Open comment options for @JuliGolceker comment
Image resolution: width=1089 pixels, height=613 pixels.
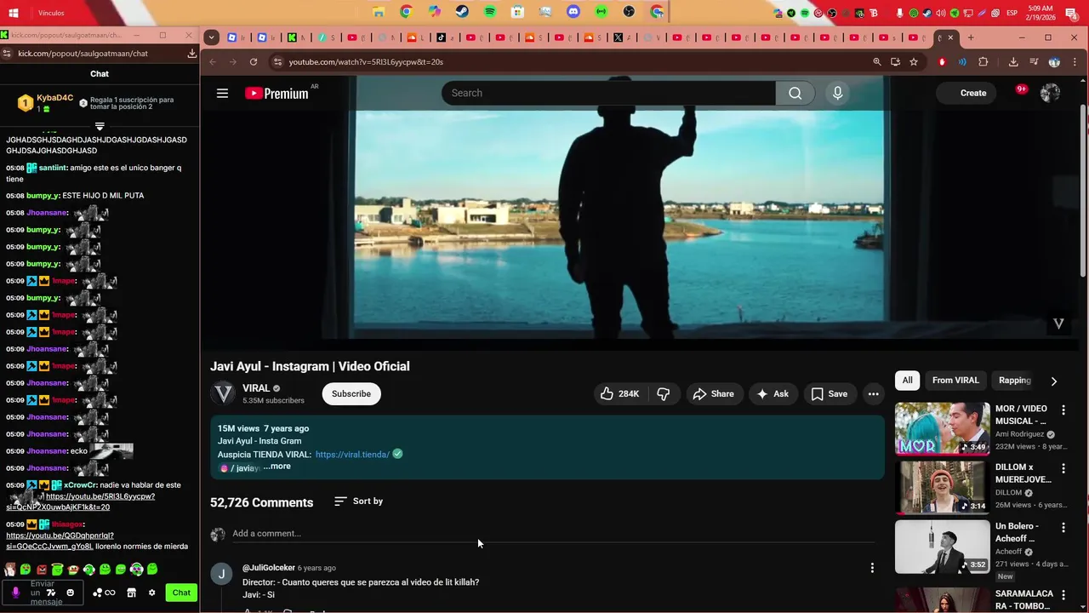(x=872, y=568)
